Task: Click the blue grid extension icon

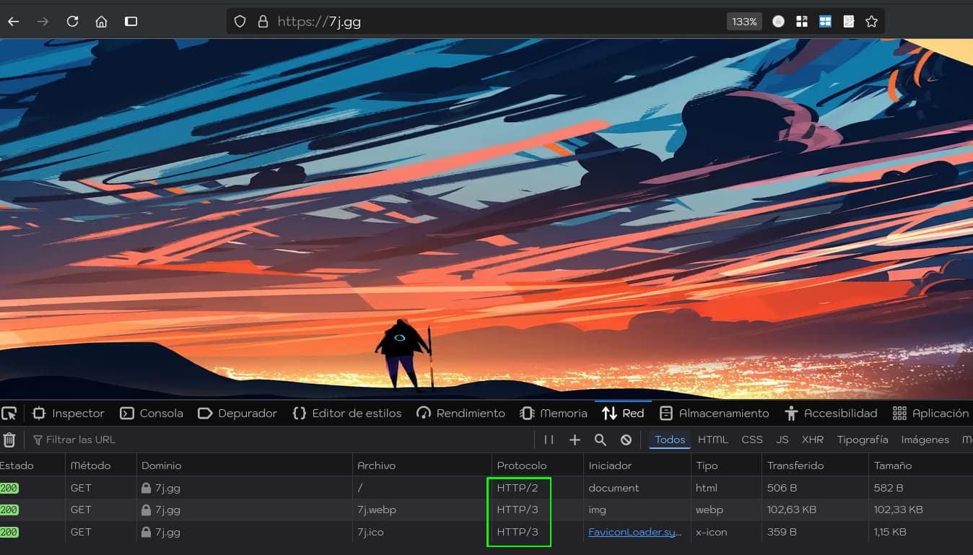Action: coord(825,22)
